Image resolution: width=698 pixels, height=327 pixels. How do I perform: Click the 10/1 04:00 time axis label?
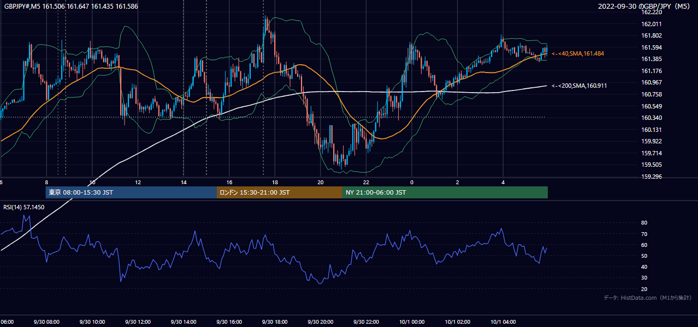coord(503,322)
